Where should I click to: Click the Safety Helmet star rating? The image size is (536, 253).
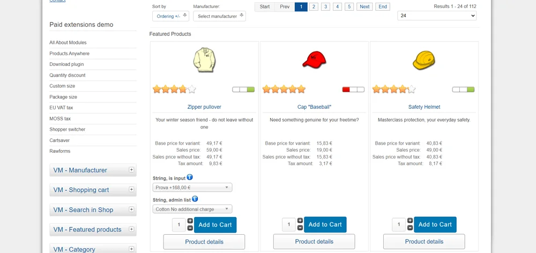pos(394,89)
